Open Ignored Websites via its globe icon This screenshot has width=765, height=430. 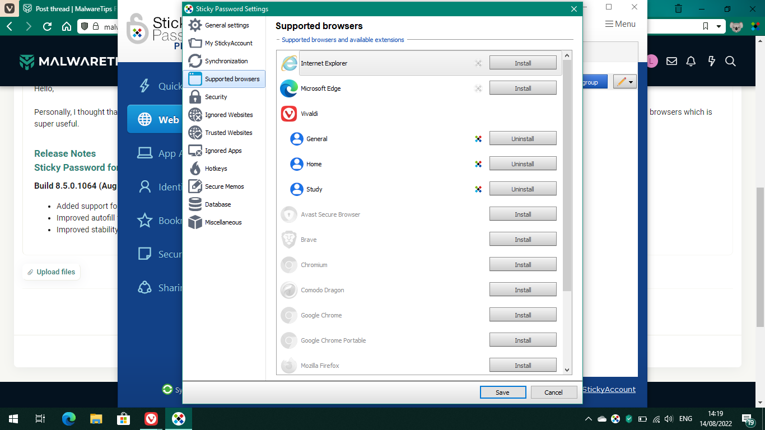pyautogui.click(x=195, y=115)
